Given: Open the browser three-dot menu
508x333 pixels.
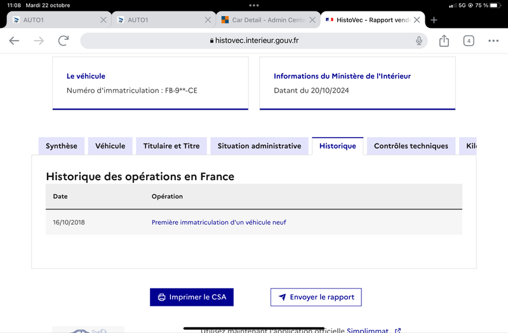Looking at the screenshot, I should pyautogui.click(x=493, y=41).
